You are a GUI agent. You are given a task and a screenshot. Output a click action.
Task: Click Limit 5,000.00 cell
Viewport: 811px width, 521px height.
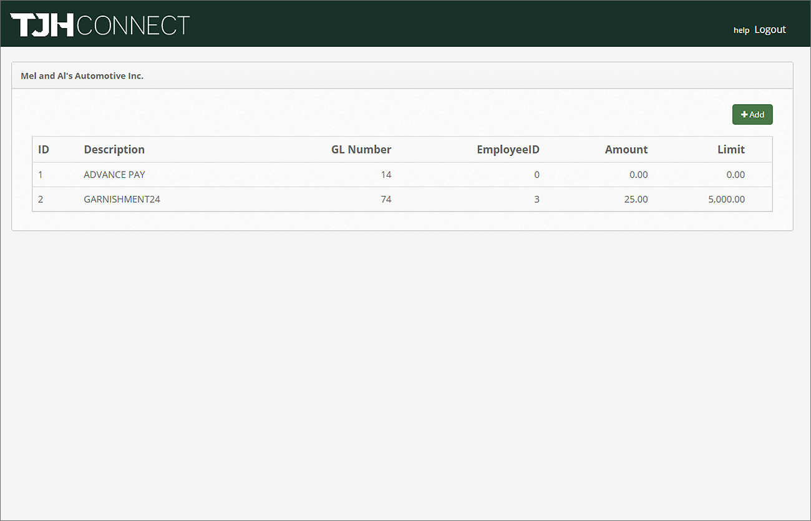pyautogui.click(x=727, y=200)
